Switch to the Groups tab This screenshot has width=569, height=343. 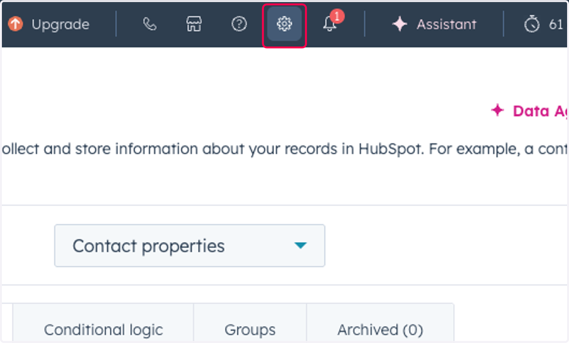click(x=250, y=329)
